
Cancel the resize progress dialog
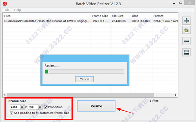84,79
